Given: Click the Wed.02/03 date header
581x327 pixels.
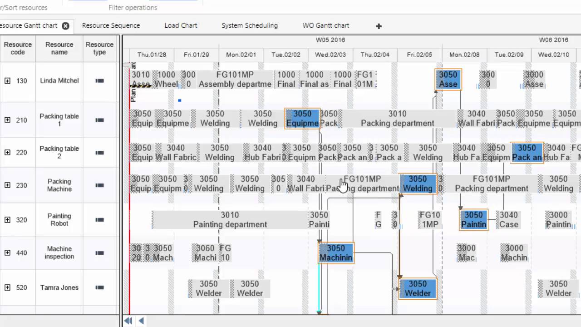Looking at the screenshot, I should coord(330,54).
